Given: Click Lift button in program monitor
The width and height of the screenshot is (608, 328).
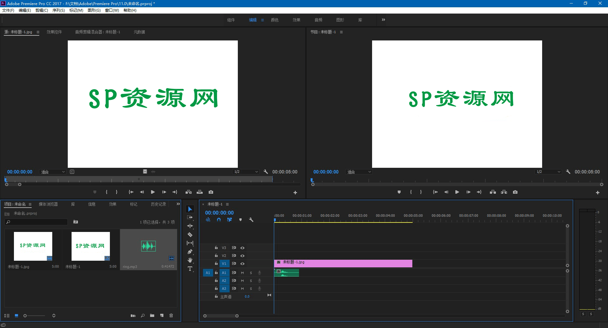Looking at the screenshot, I should click(493, 192).
